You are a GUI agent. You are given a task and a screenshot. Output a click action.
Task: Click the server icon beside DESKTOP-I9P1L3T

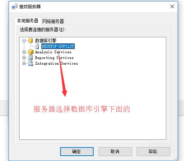[x=37, y=46]
